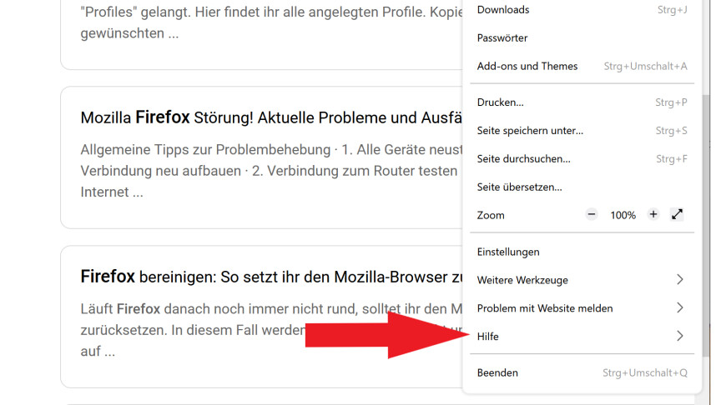Open Add-ons und Themes
The width and height of the screenshot is (721, 405).
click(582, 66)
